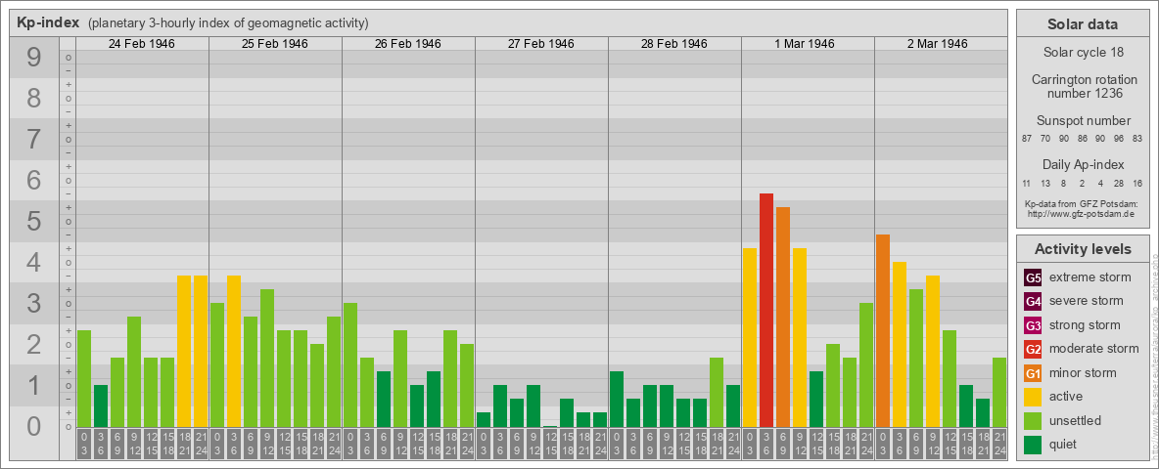Click the 'moderate storm' legend label
The height and width of the screenshot is (469, 1159).
(x=1094, y=349)
